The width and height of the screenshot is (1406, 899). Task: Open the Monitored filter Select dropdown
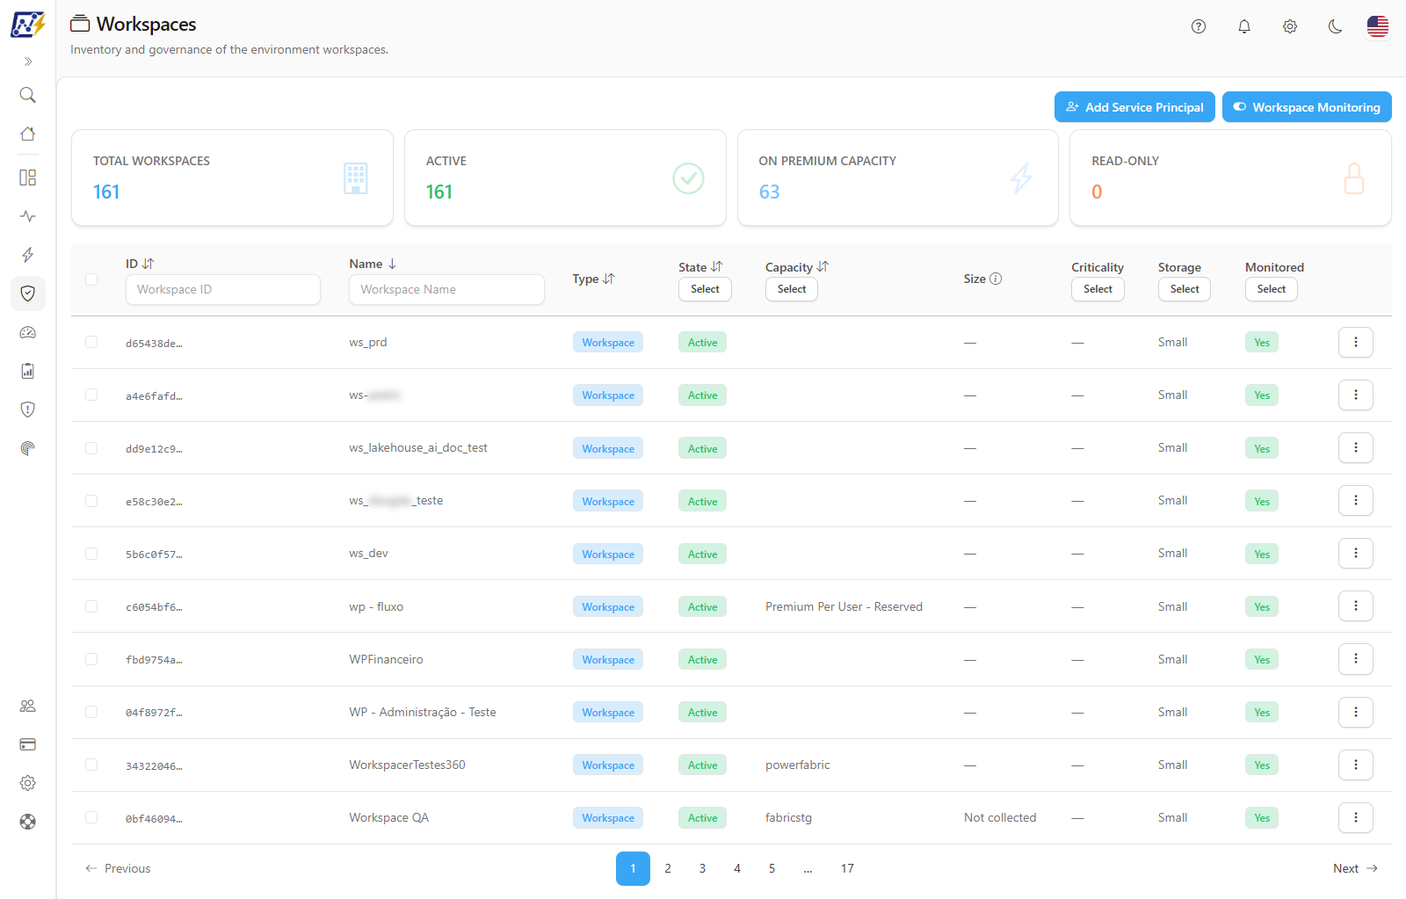[x=1272, y=289]
